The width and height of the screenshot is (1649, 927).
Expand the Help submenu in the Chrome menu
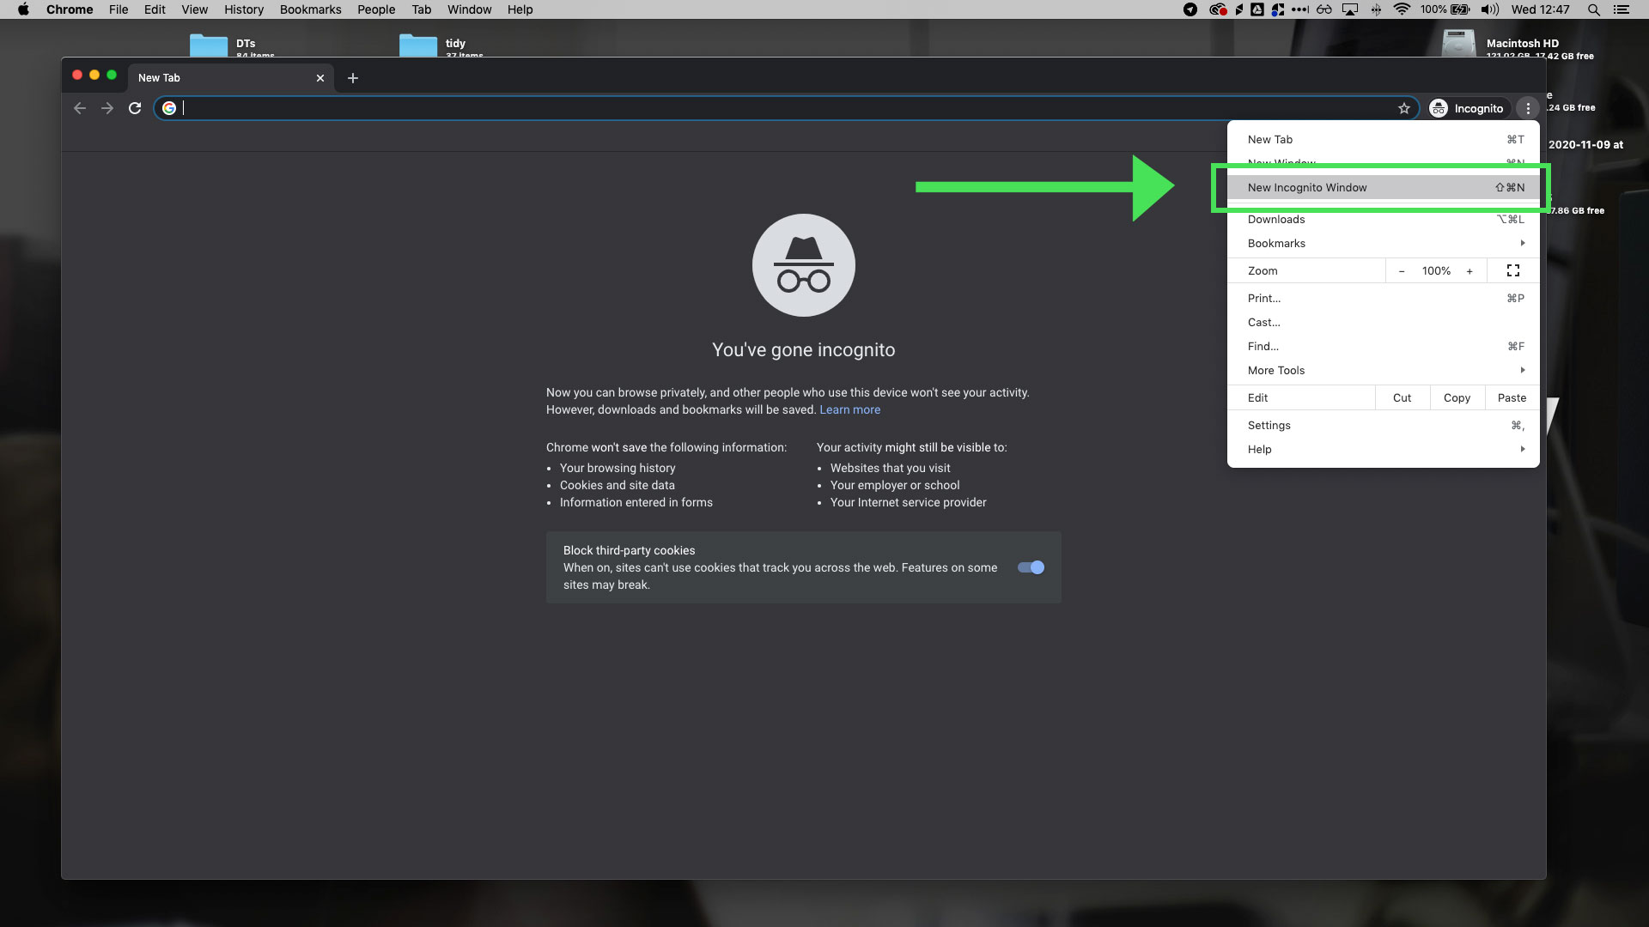pos(1384,450)
